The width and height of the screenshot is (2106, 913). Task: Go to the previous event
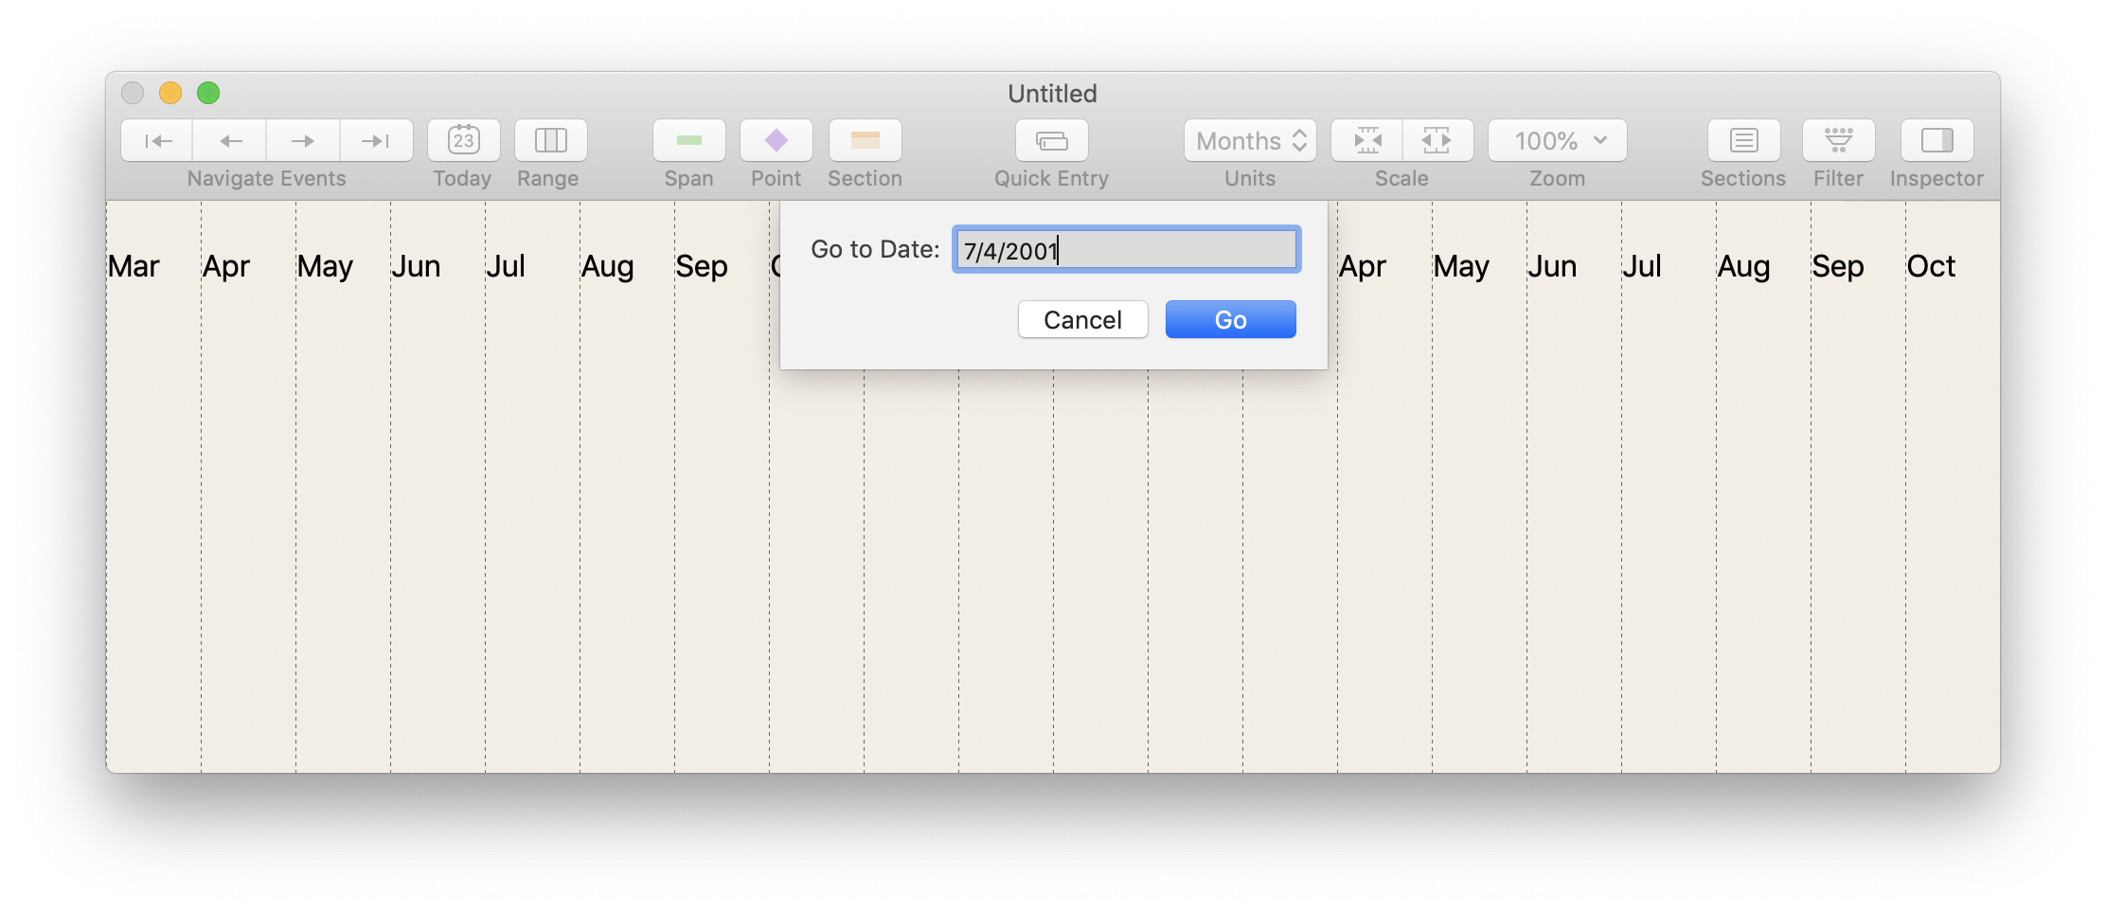click(x=229, y=140)
